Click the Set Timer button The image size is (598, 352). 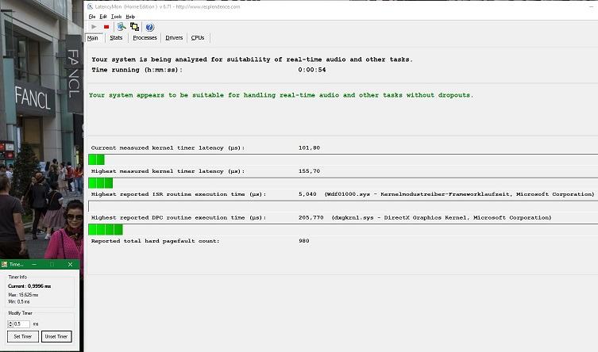point(23,336)
